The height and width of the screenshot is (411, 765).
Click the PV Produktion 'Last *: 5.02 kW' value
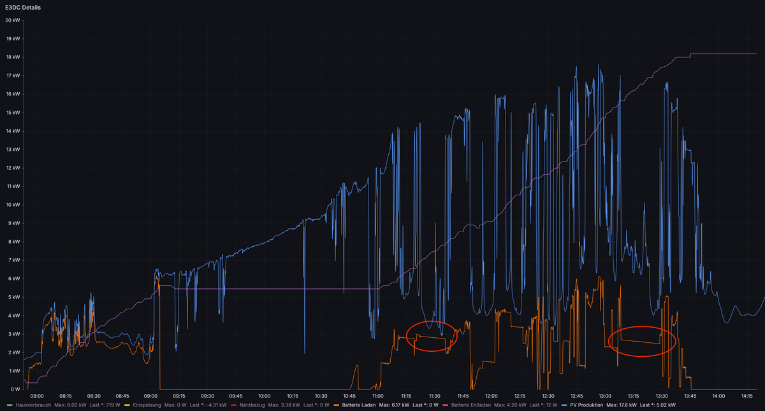pyautogui.click(x=658, y=405)
